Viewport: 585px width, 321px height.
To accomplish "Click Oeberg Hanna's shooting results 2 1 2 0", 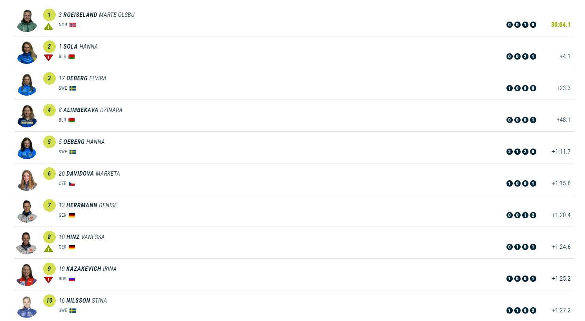I will point(521,152).
